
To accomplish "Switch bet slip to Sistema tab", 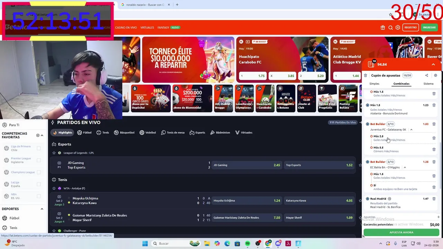I will click(x=428, y=84).
